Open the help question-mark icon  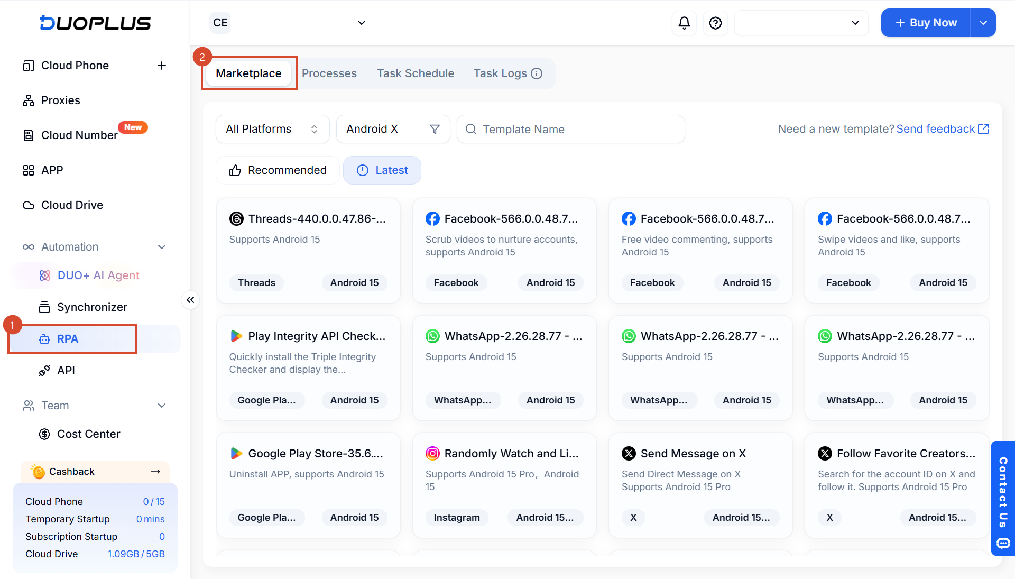(x=715, y=23)
